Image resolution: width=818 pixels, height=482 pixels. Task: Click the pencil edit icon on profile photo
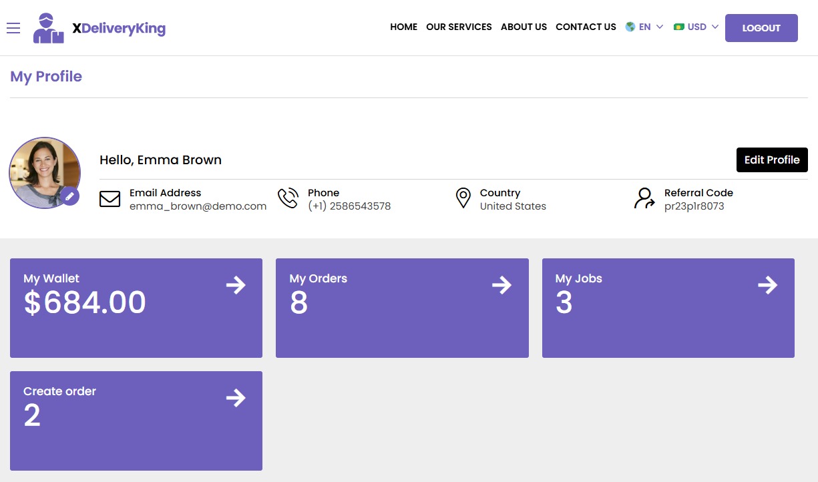point(69,197)
